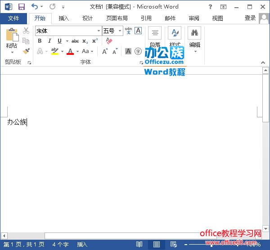The image size is (270, 250).
Task: Open font color dropdown arrow
Action: tap(77, 51)
